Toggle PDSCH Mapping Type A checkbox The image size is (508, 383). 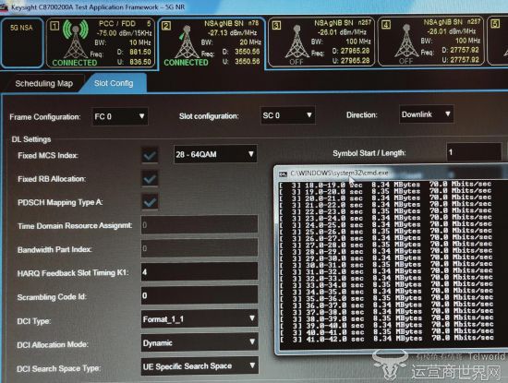[x=150, y=202]
